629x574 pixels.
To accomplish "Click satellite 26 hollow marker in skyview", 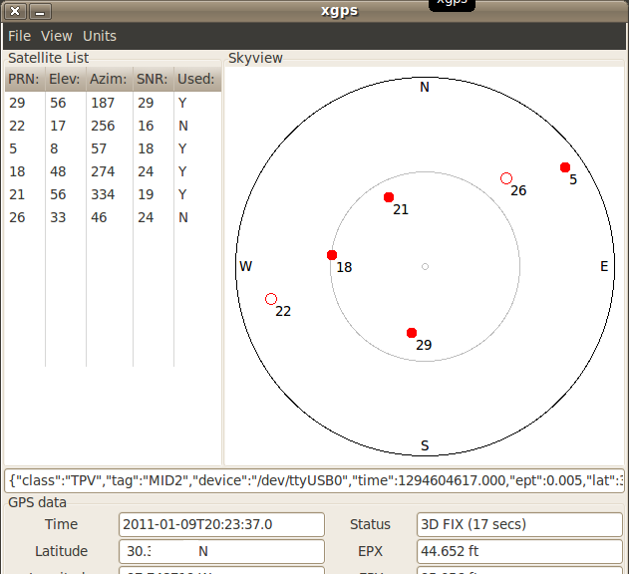I will (506, 178).
